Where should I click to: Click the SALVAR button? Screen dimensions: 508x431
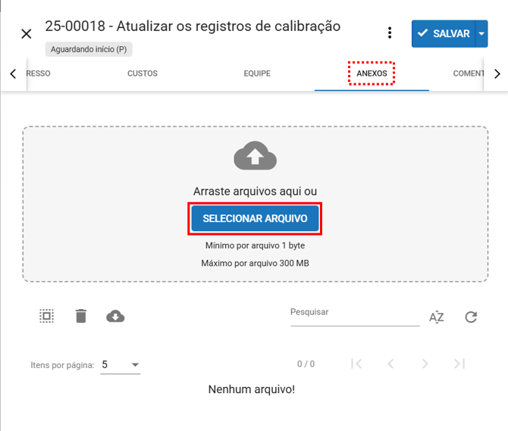443,34
